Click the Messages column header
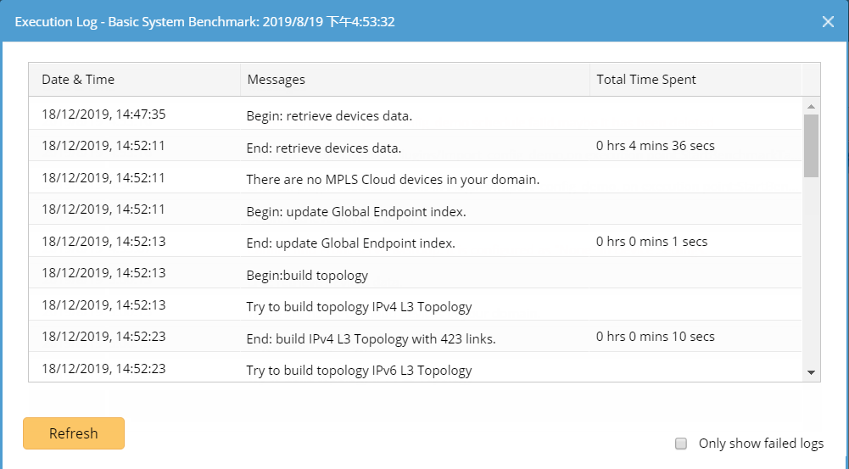The height and width of the screenshot is (469, 849). coord(276,80)
